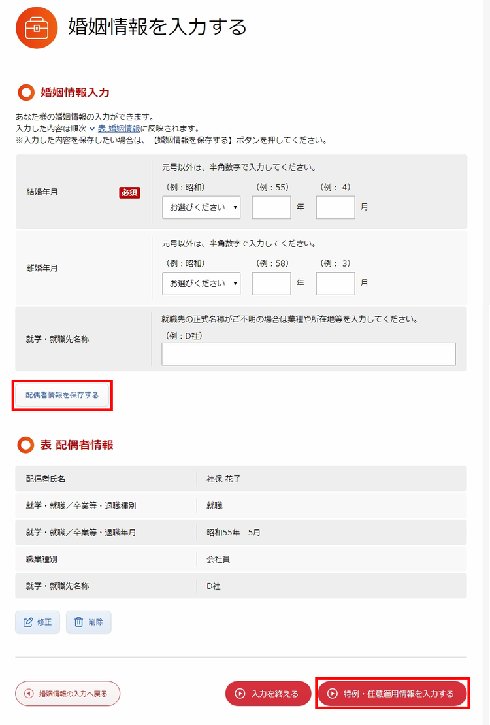Click the 修正 button
490x725 pixels.
(x=37, y=622)
